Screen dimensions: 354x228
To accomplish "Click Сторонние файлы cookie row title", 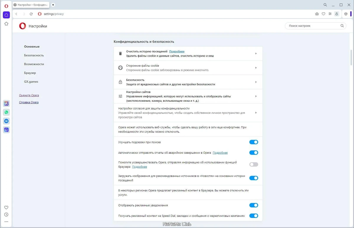I will (142, 66).
